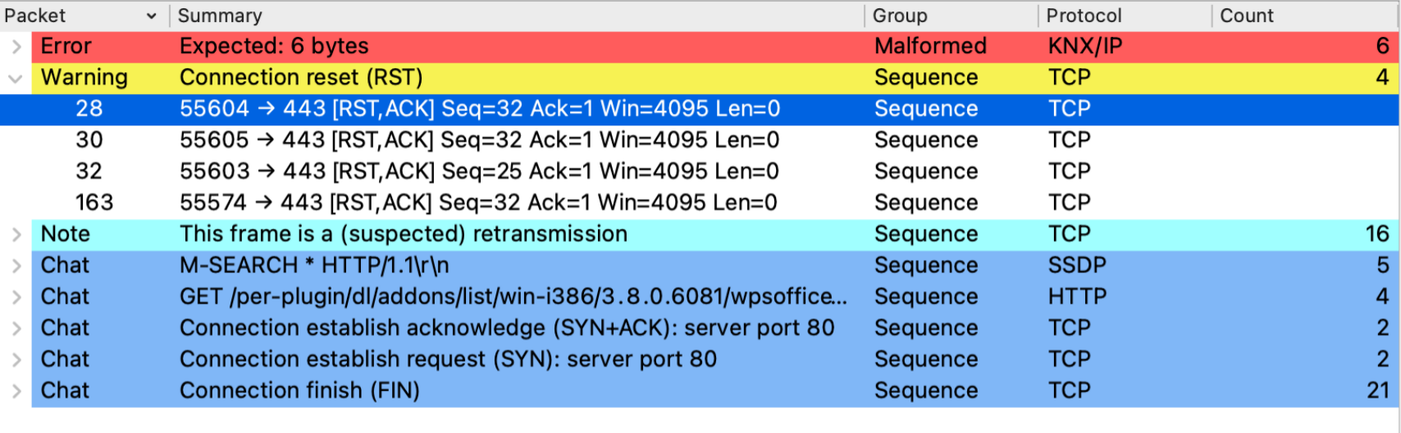Select packet 28 from port 55604
The height and width of the screenshot is (433, 1401).
tap(479, 109)
